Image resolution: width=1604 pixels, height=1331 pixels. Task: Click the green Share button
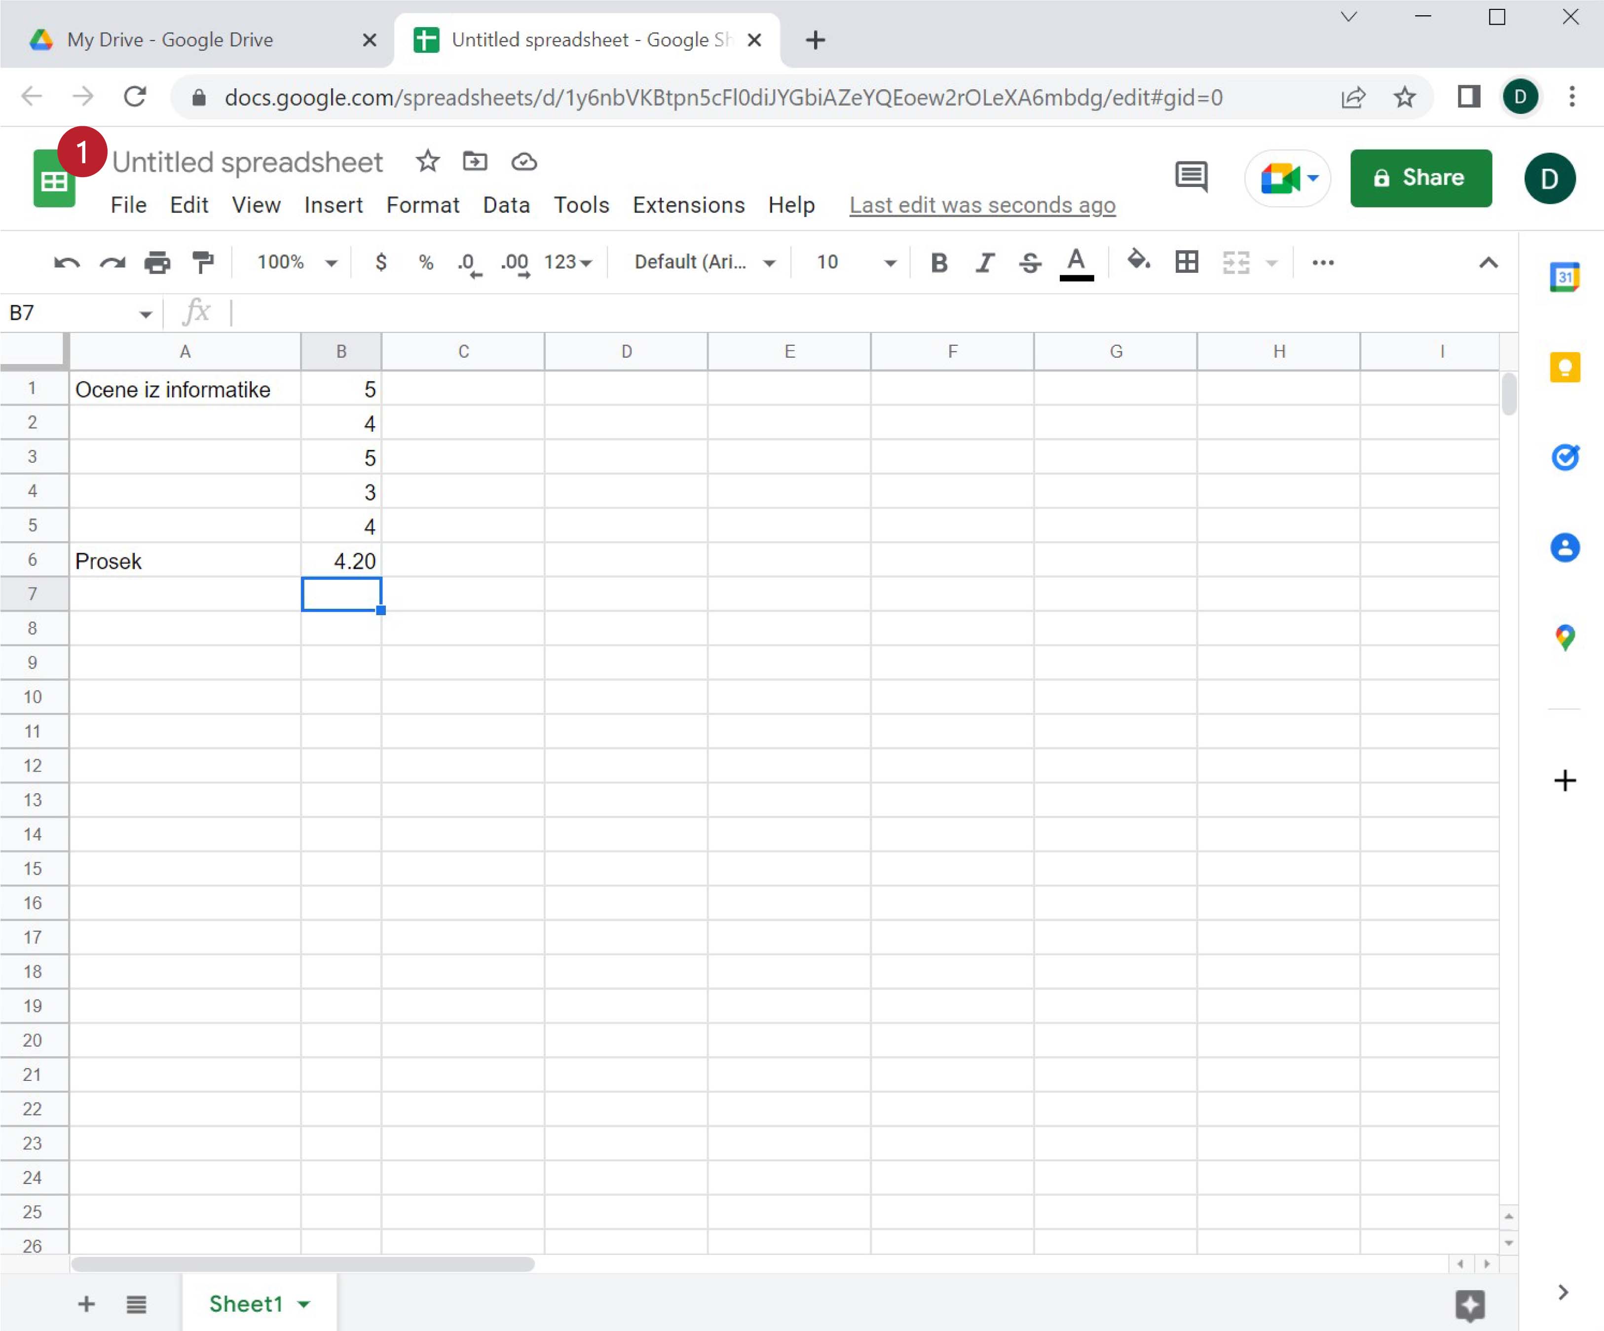1420,178
